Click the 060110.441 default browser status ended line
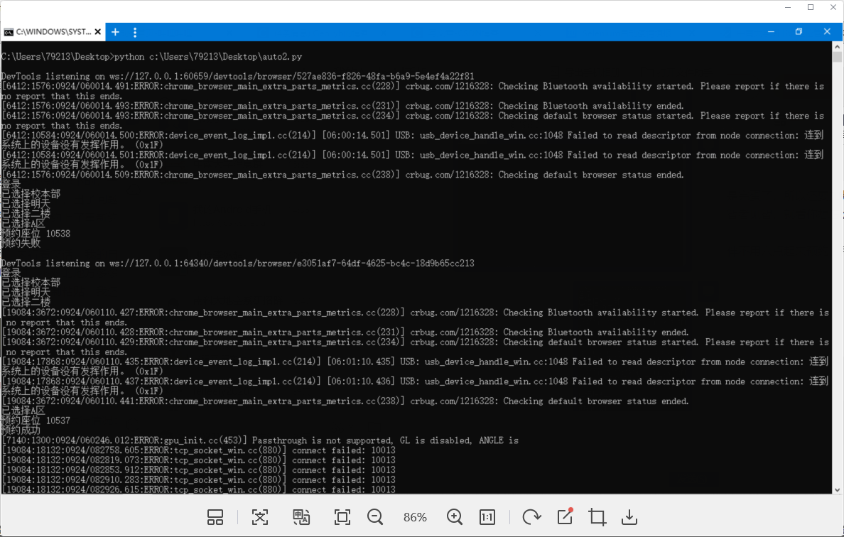Viewport: 844px width, 537px height. (345, 401)
